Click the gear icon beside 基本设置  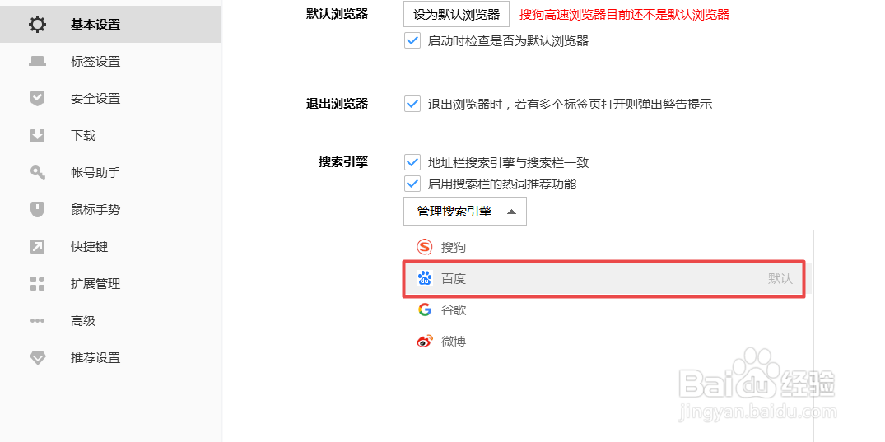pos(37,24)
